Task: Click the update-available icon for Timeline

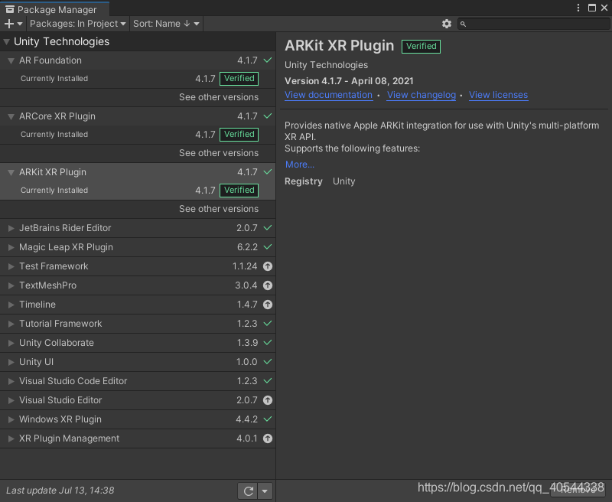Action: point(267,305)
